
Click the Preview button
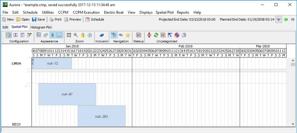(73, 20)
